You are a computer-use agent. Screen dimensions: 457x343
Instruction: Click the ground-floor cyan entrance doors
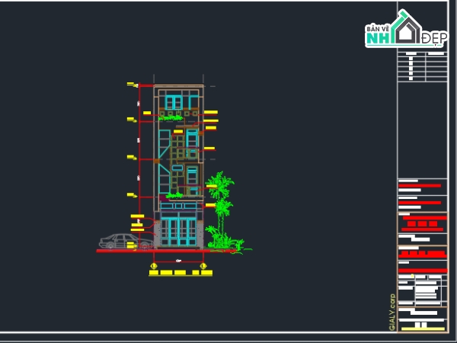click(178, 232)
